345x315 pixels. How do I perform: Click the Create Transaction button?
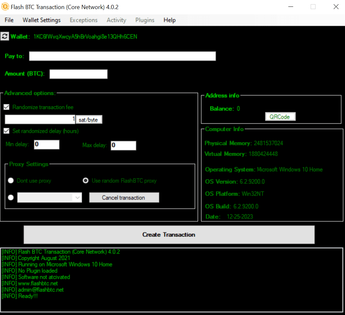(169, 235)
